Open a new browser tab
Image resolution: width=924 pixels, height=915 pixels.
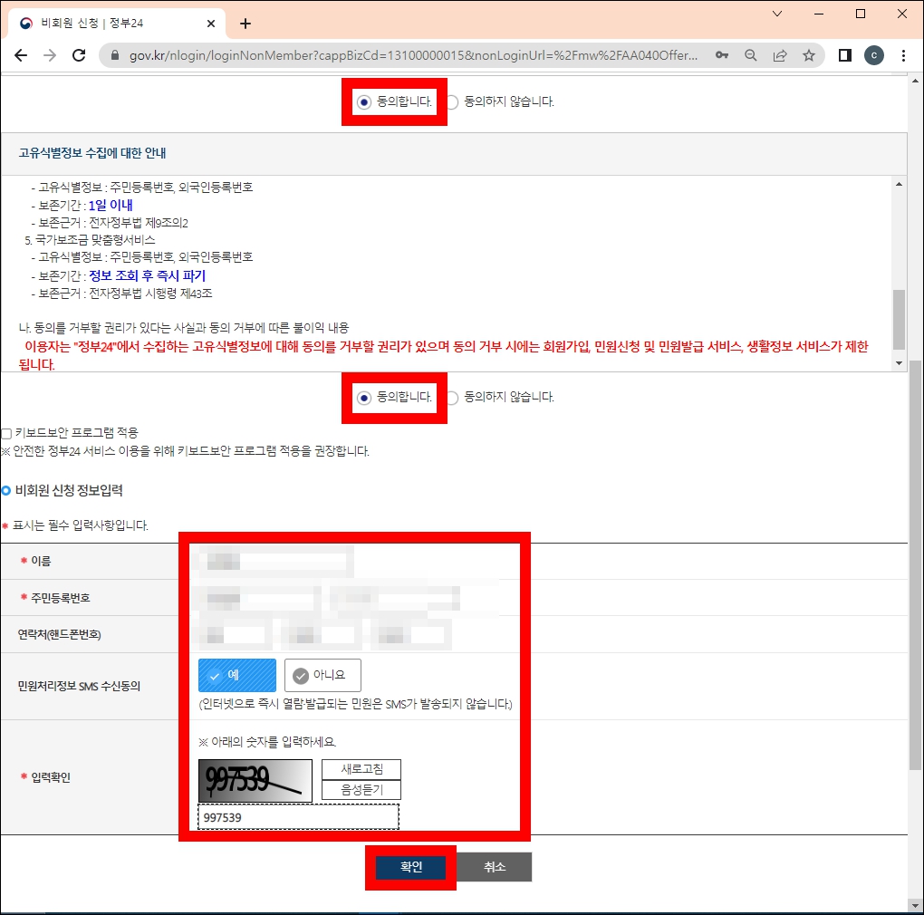(x=245, y=24)
